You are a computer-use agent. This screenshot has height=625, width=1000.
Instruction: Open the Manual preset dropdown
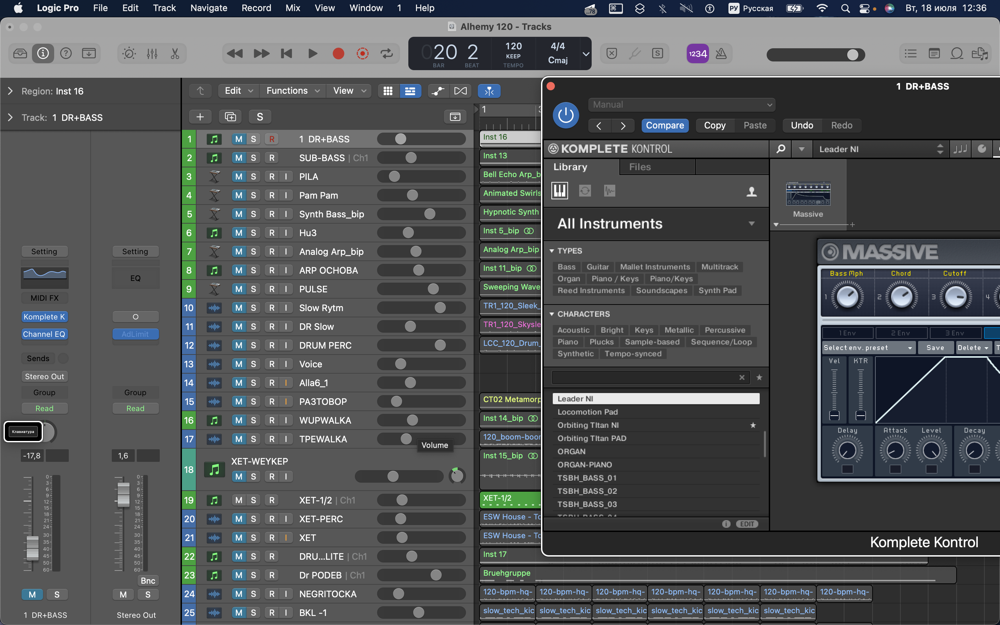(x=682, y=105)
